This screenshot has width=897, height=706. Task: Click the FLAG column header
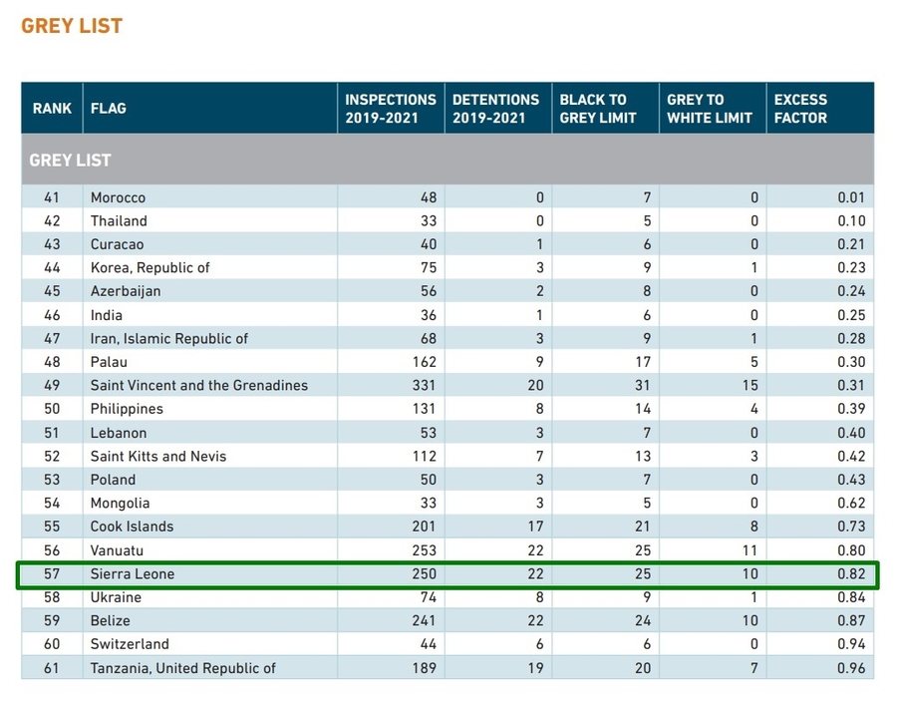[109, 109]
